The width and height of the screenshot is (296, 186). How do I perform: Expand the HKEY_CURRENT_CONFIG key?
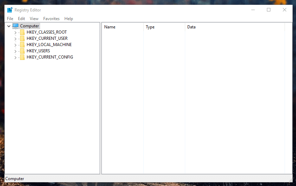16,57
